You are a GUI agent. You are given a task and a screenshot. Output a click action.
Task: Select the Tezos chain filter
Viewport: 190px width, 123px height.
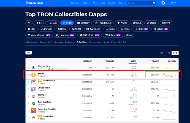125,29
